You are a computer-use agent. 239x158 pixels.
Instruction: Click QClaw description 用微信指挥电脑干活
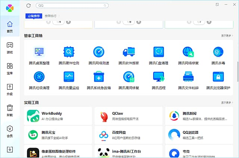pos(125,119)
